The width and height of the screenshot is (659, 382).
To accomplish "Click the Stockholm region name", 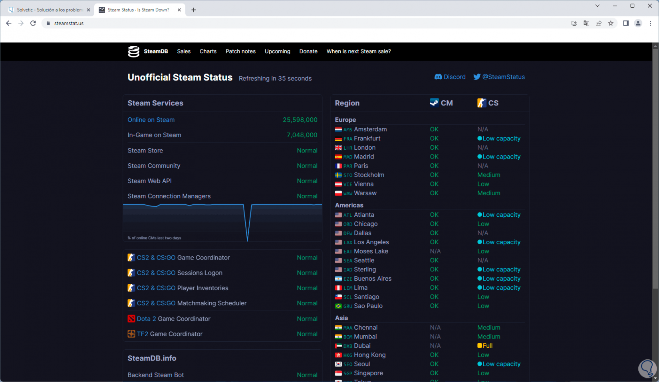I will tap(369, 175).
